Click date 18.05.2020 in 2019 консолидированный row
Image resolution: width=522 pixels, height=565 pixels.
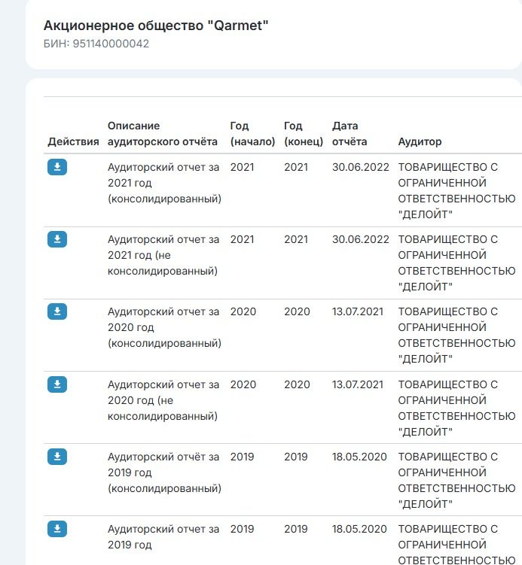tap(359, 457)
